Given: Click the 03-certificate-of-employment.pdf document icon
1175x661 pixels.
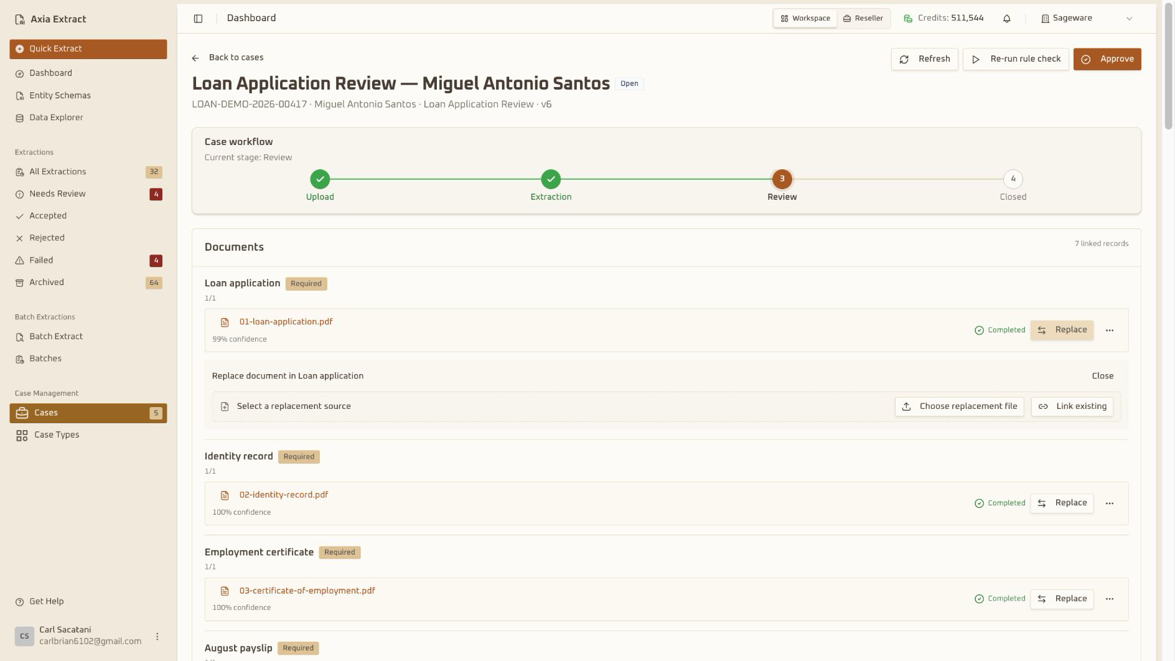Looking at the screenshot, I should [x=225, y=591].
